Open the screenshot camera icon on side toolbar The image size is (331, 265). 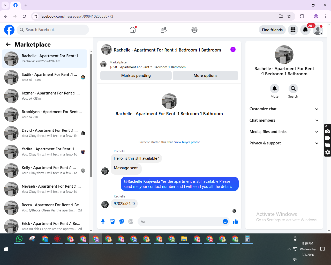327,131
